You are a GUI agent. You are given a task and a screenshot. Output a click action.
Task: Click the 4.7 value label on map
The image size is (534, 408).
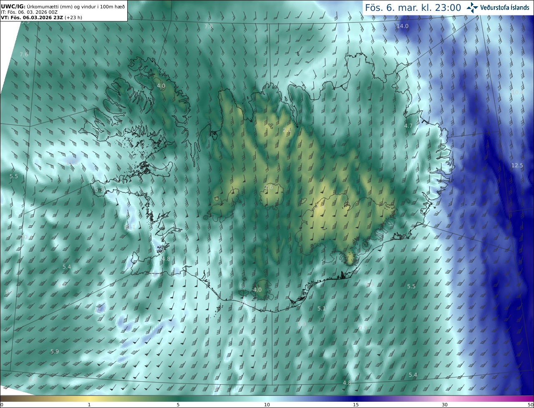(x=408, y=126)
